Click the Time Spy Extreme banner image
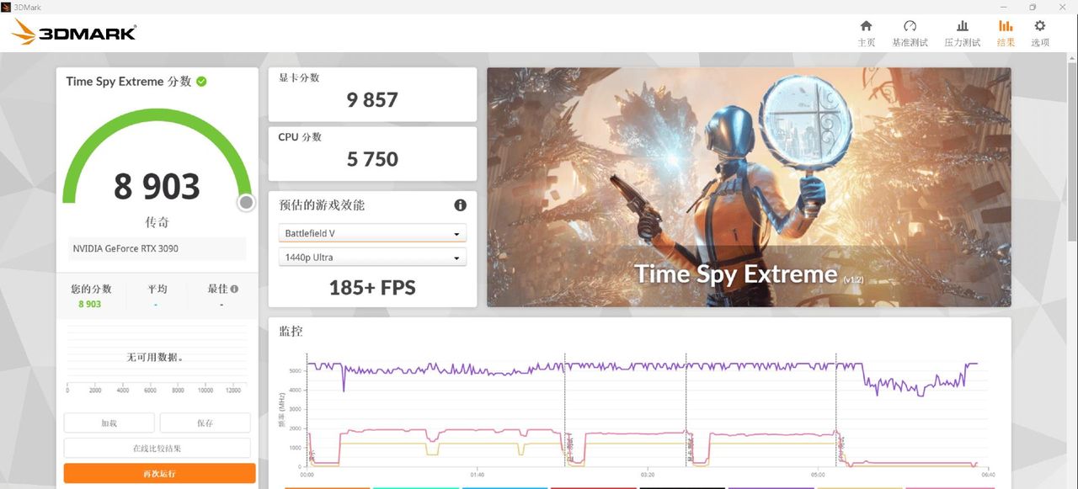 pyautogui.click(x=748, y=187)
